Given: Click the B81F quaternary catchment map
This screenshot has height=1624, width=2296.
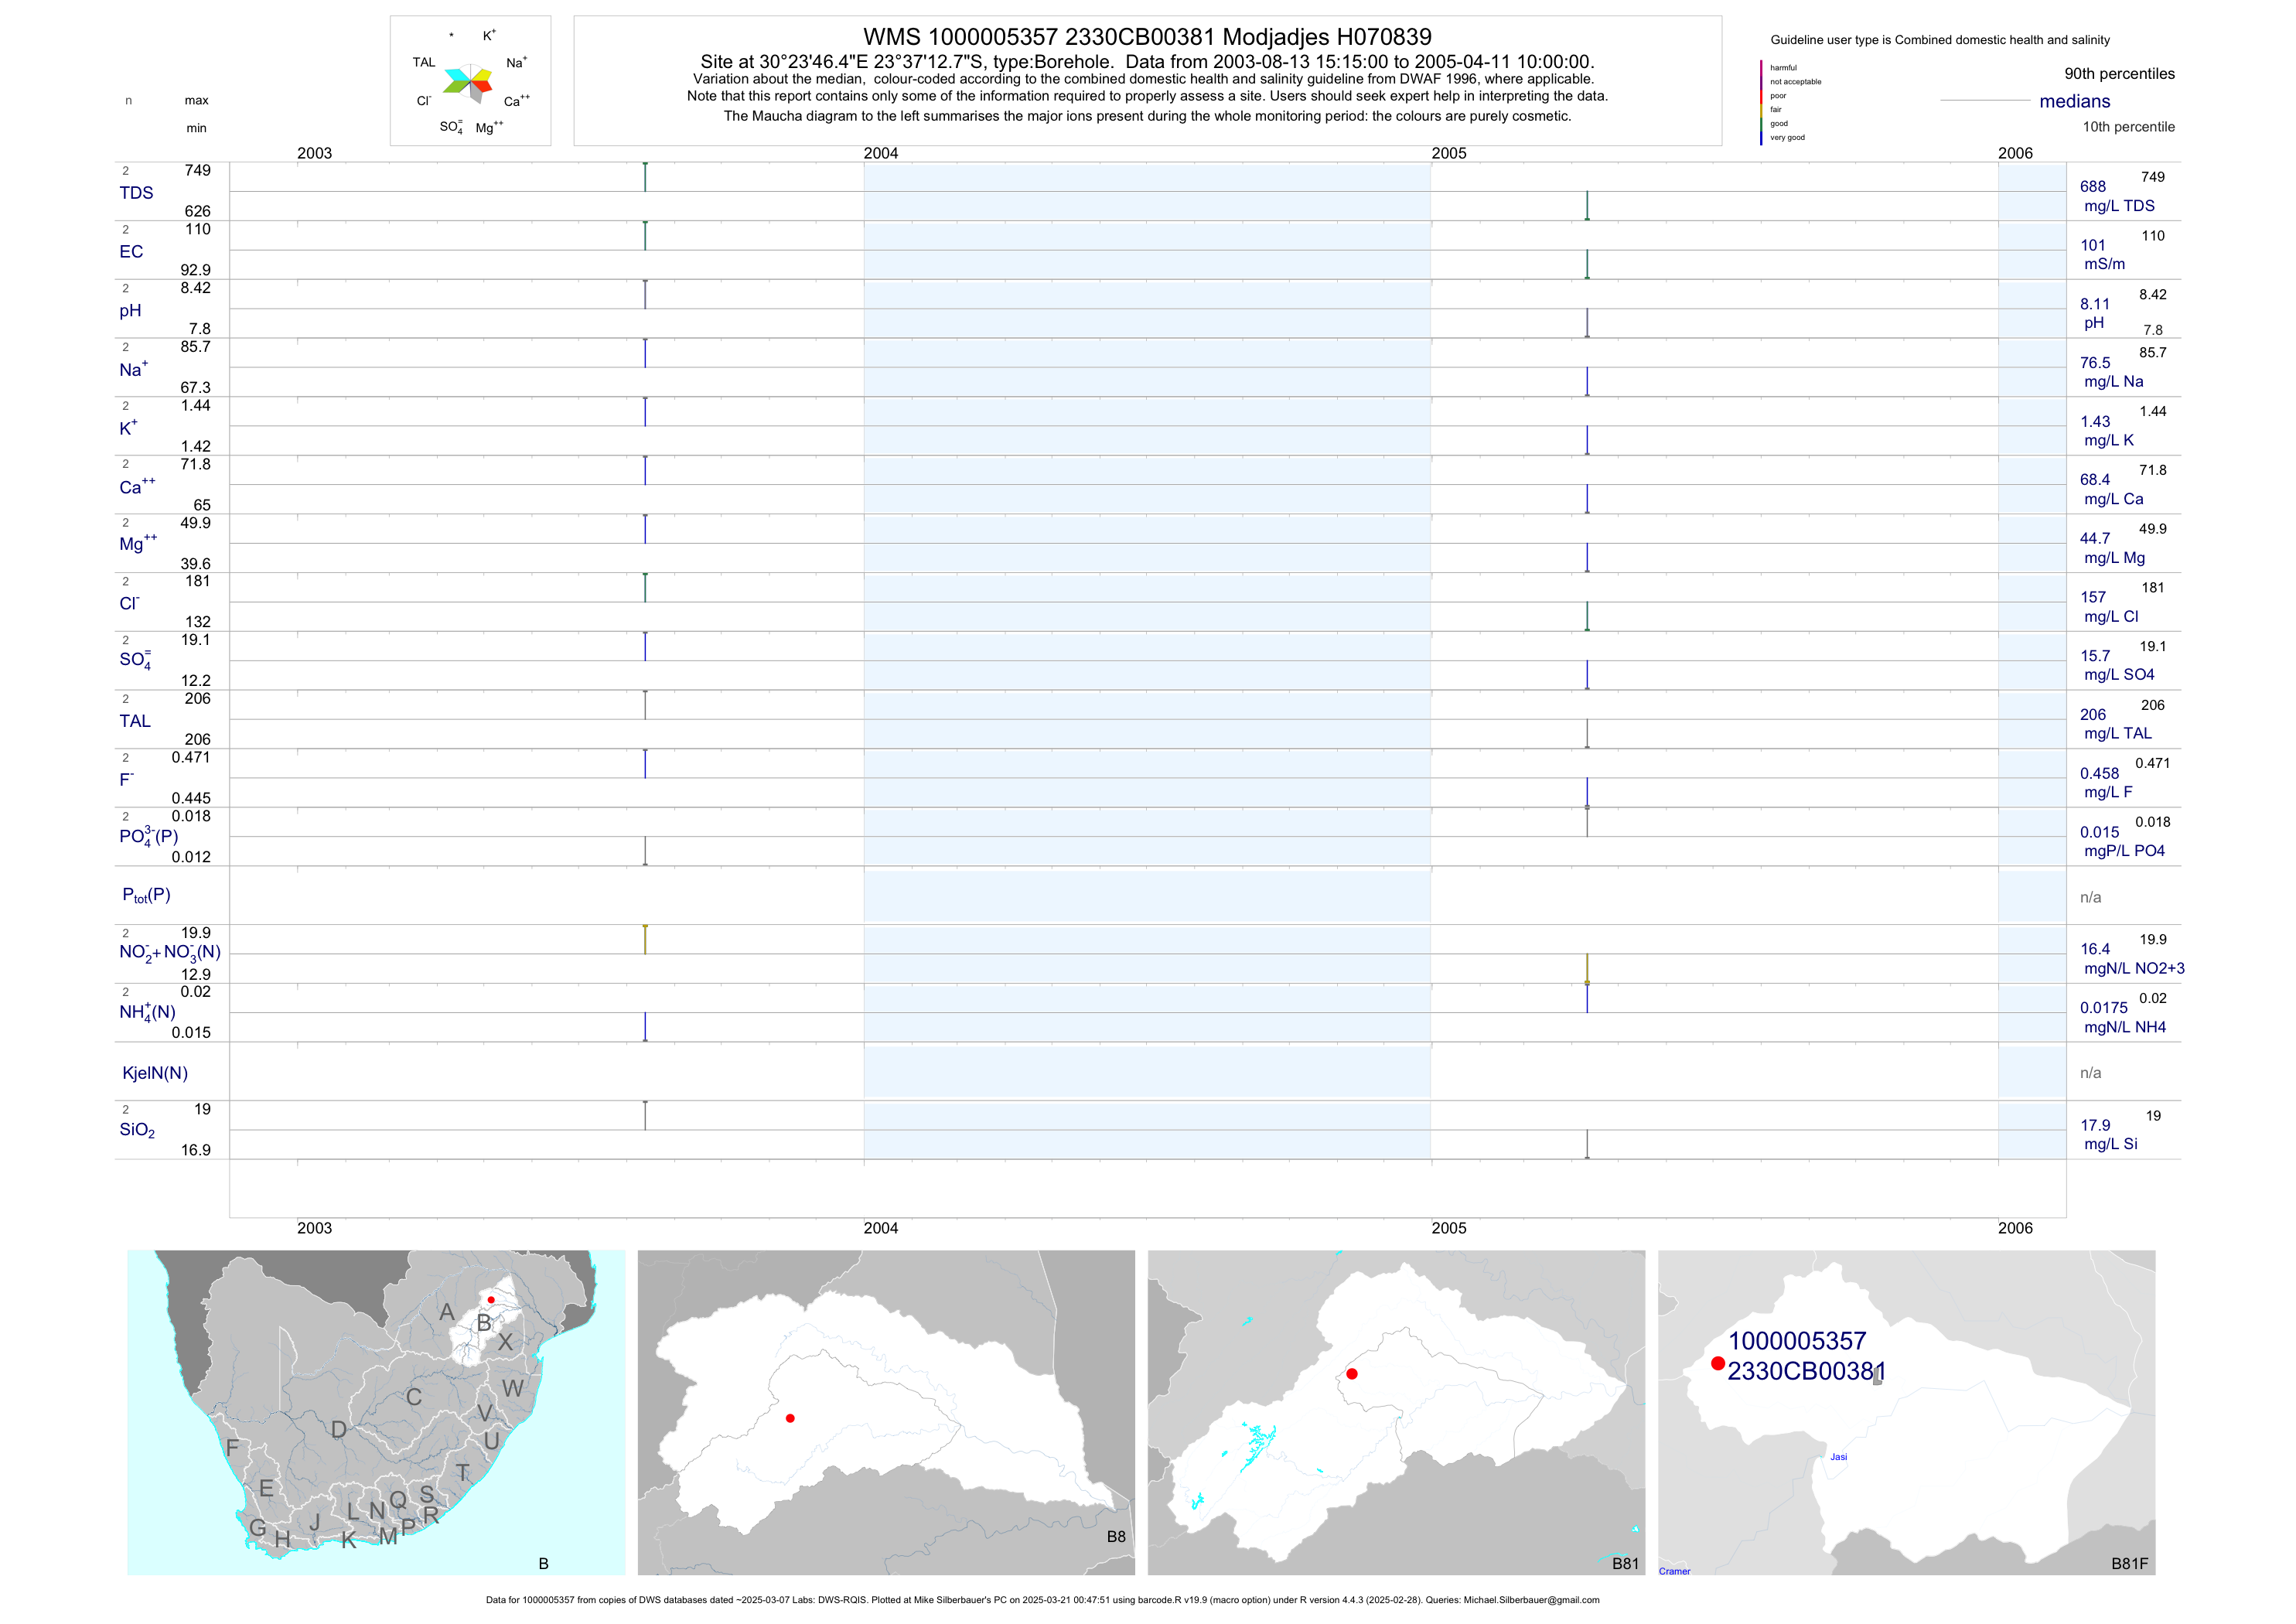Looking at the screenshot, I should pos(1906,1412).
